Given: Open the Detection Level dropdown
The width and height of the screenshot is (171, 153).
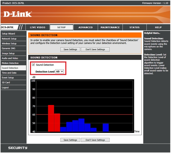Looking at the screenshot, I should (x=59, y=71).
